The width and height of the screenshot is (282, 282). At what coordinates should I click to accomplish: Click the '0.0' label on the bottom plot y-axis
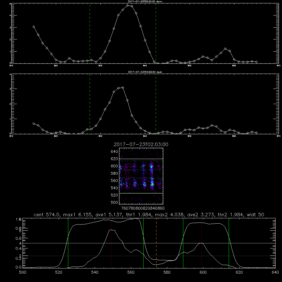pos(19,267)
